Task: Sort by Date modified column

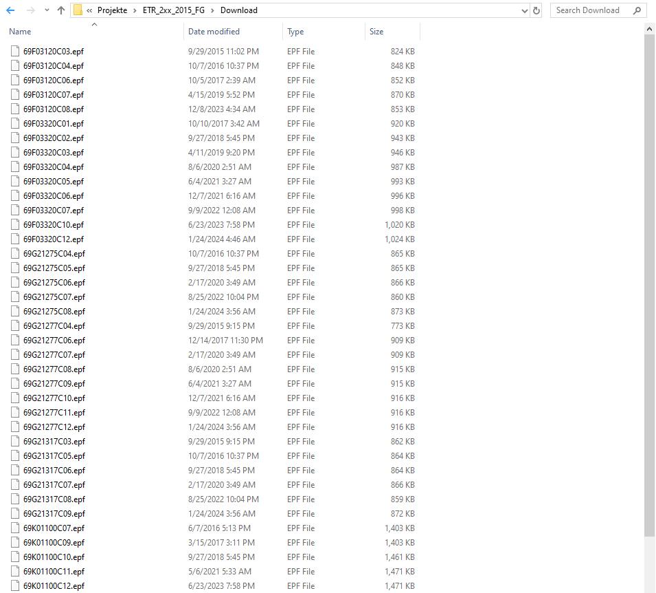Action: (214, 32)
